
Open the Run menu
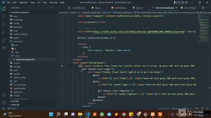tap(45, 2)
